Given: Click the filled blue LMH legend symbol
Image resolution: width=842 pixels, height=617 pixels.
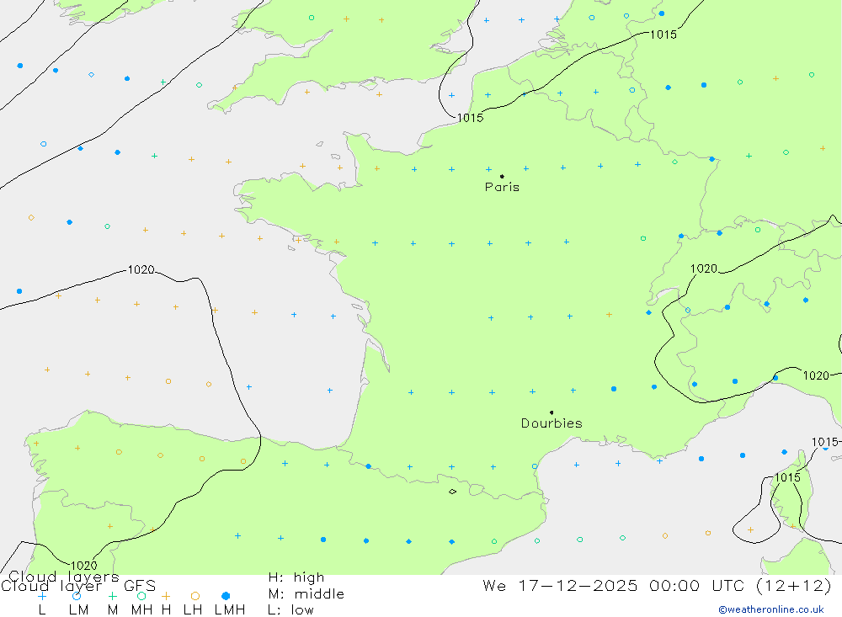Looking at the screenshot, I should pos(226,596).
